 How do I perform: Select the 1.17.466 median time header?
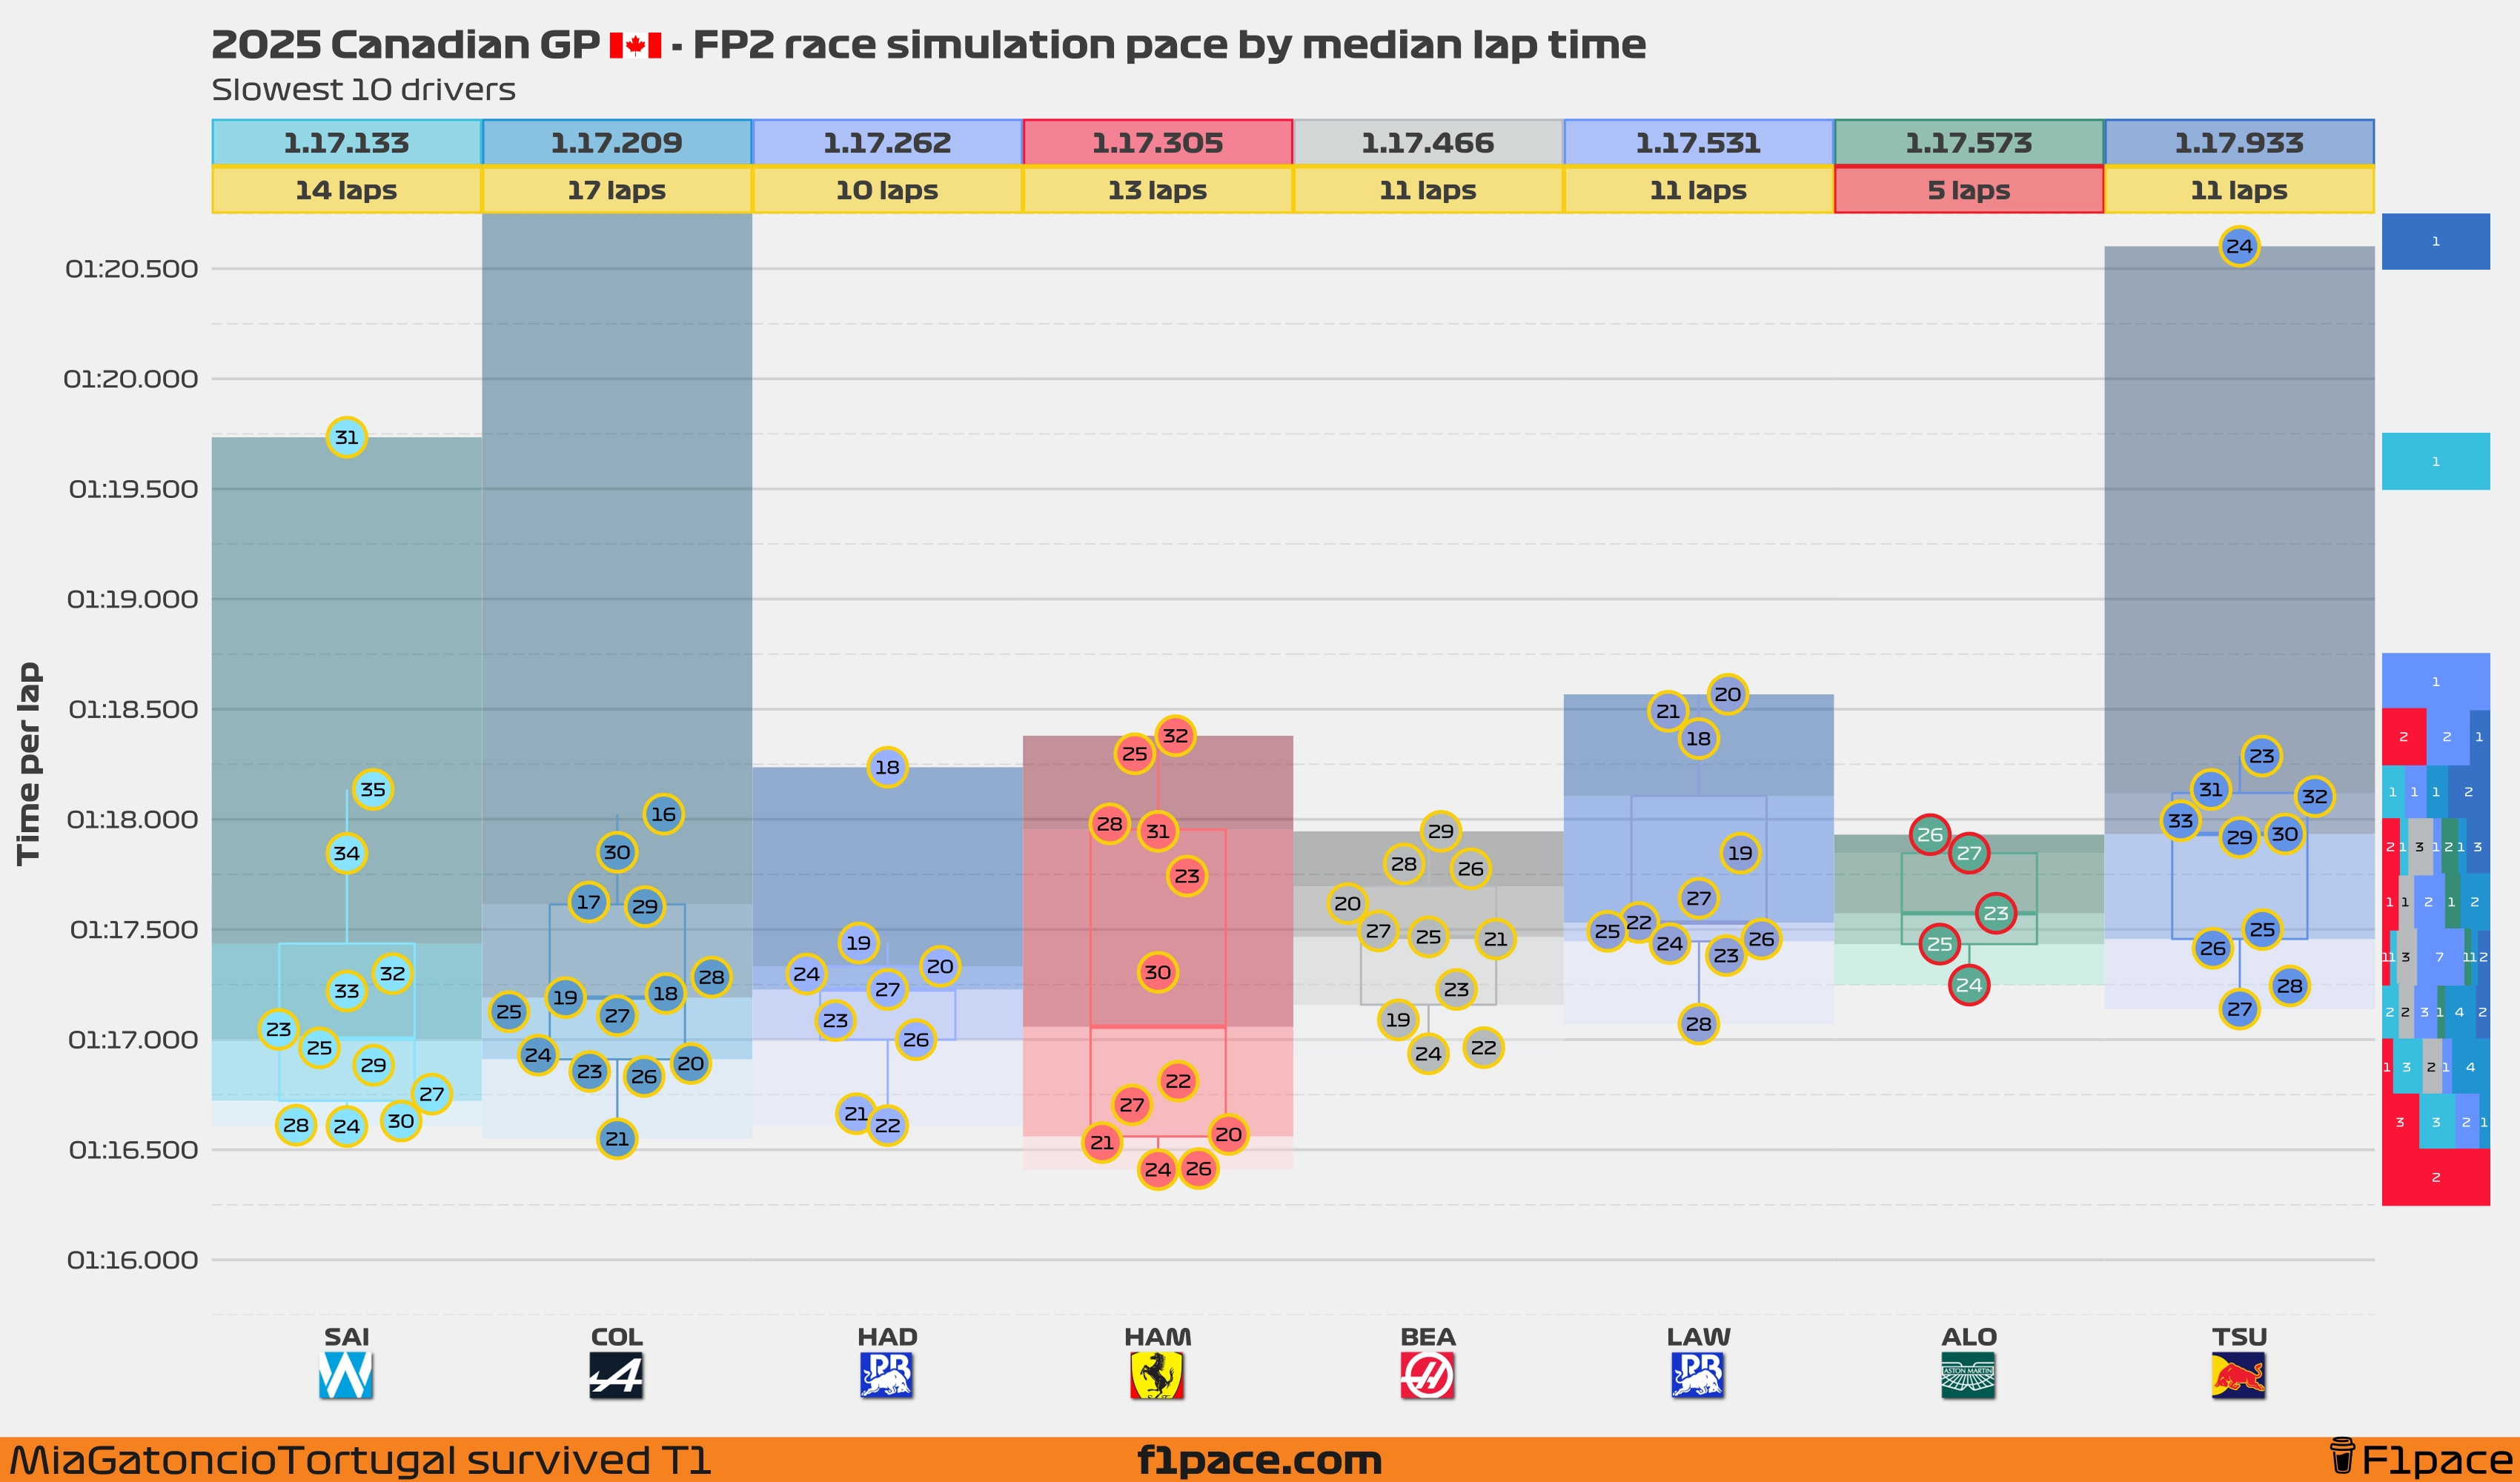(x=1428, y=143)
